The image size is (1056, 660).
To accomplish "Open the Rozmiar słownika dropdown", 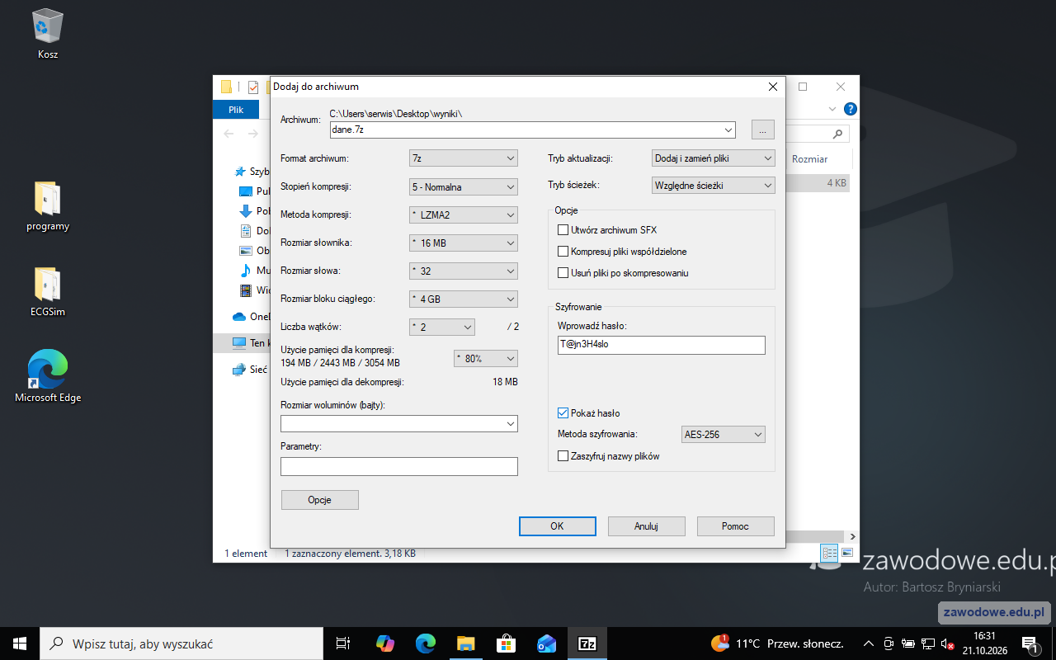I will 464,243.
